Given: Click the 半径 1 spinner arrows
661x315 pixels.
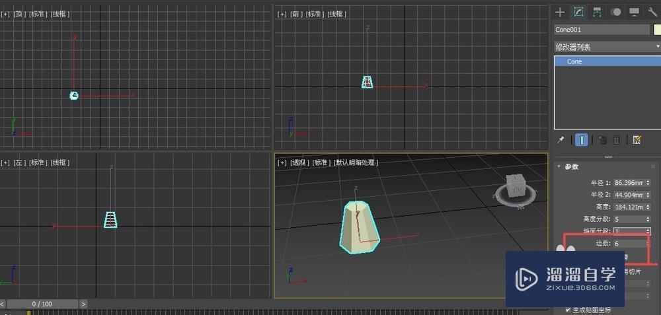Looking at the screenshot, I should (x=648, y=183).
